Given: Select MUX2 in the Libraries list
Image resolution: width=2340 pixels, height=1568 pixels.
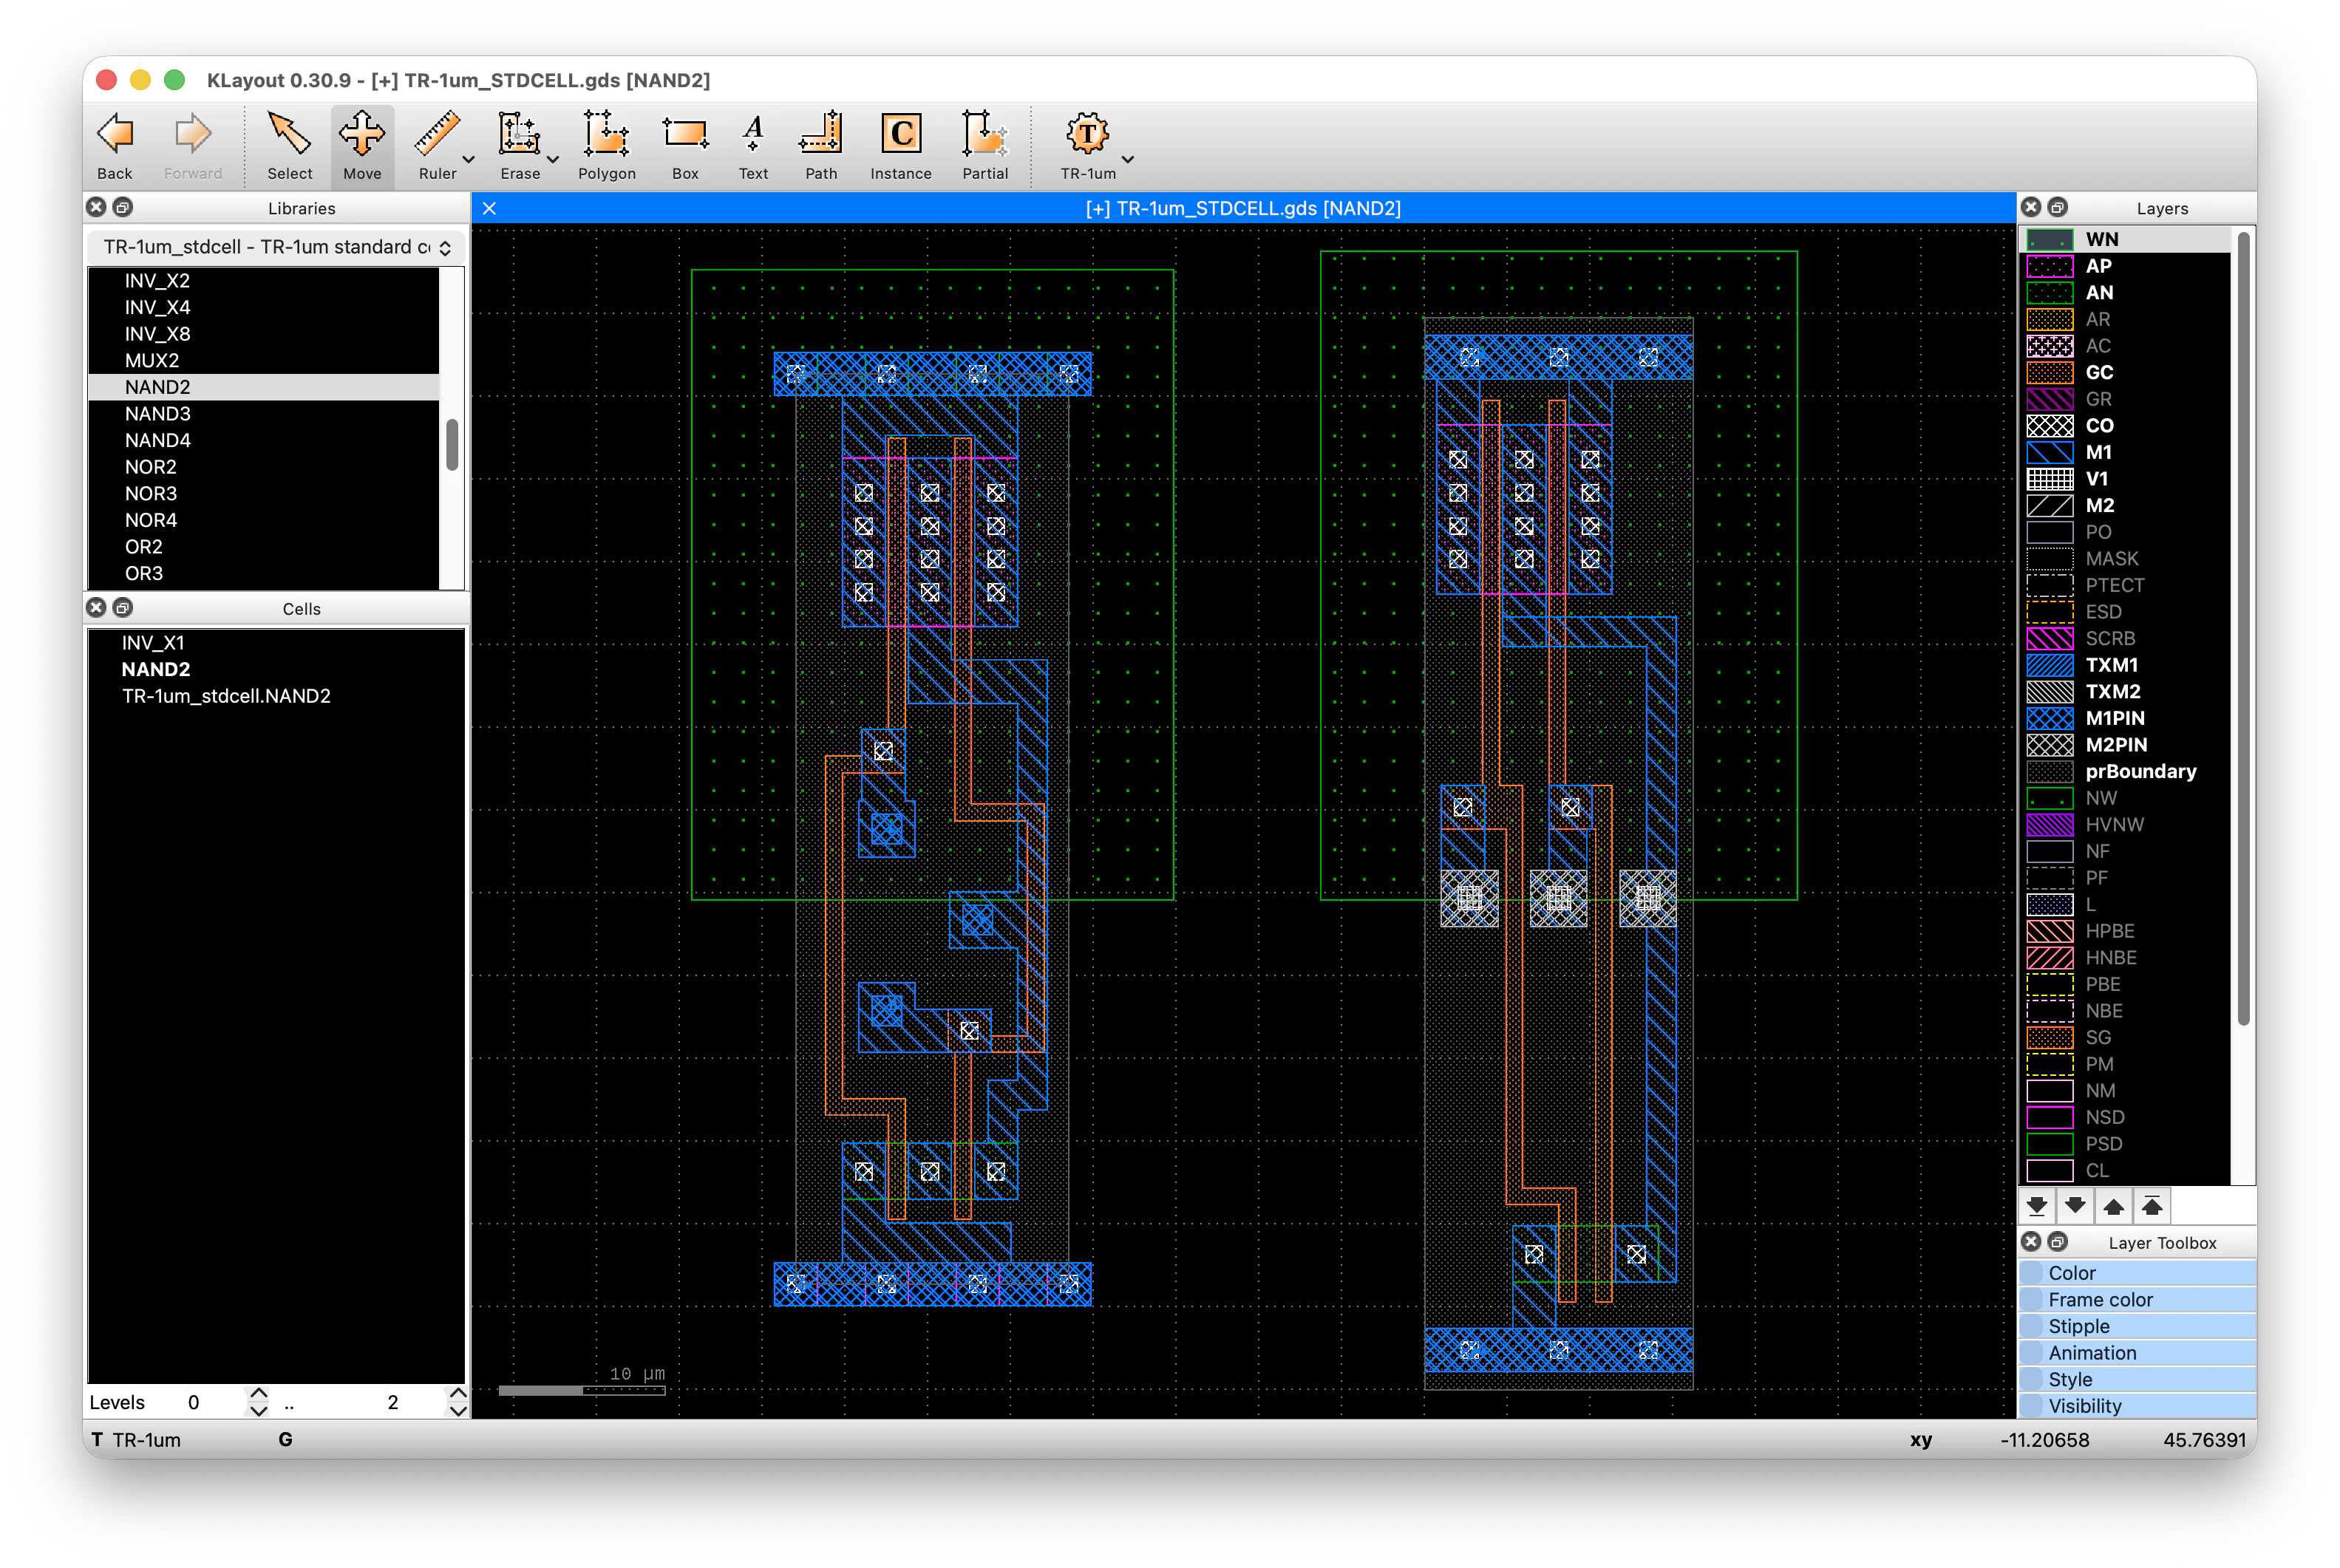Looking at the screenshot, I should (x=264, y=361).
